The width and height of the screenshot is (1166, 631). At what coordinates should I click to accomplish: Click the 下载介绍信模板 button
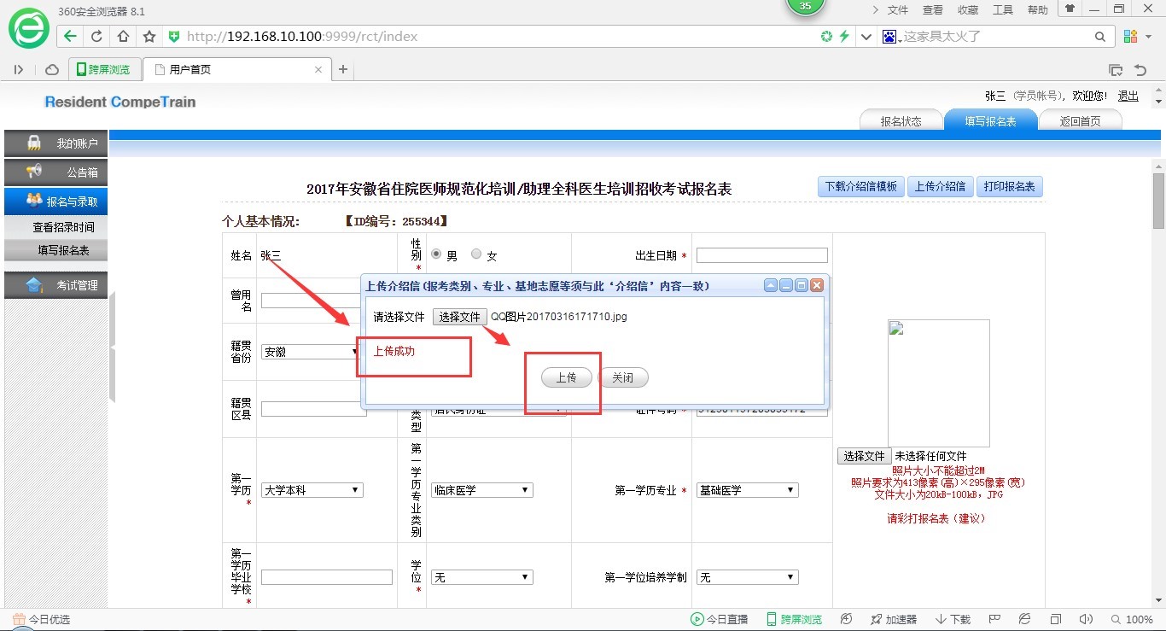[x=860, y=186]
